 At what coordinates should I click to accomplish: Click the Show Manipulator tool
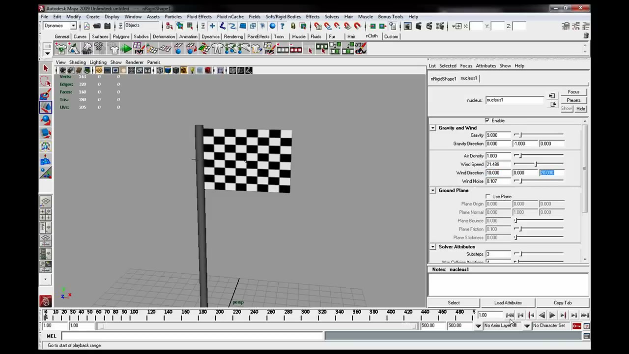tap(46, 173)
